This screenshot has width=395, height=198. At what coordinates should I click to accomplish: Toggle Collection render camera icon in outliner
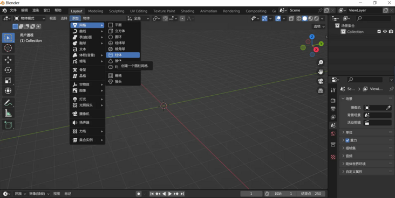pos(391,32)
